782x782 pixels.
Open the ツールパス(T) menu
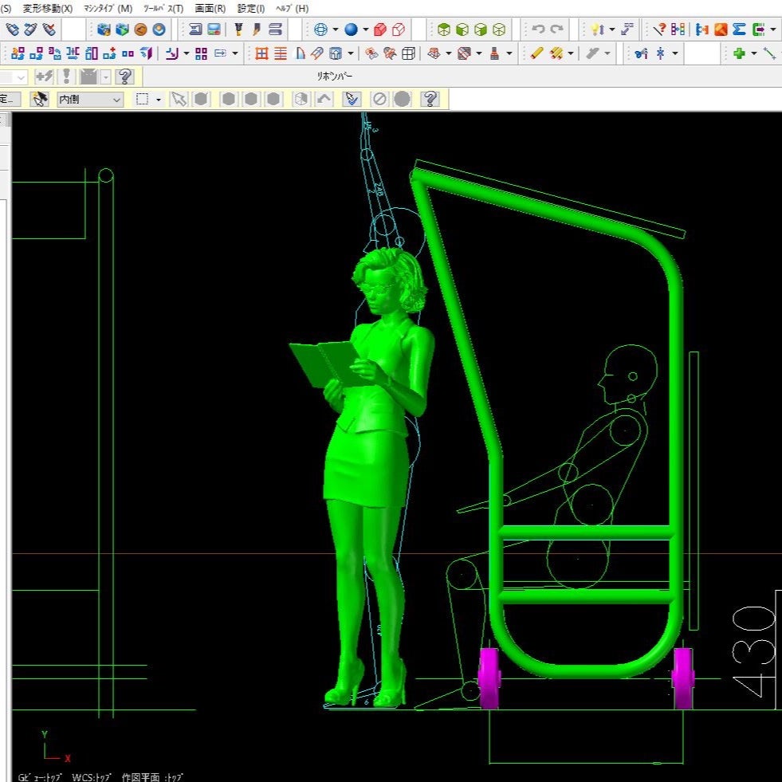click(x=163, y=9)
